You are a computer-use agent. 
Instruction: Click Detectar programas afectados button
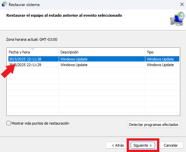[x=154, y=125]
